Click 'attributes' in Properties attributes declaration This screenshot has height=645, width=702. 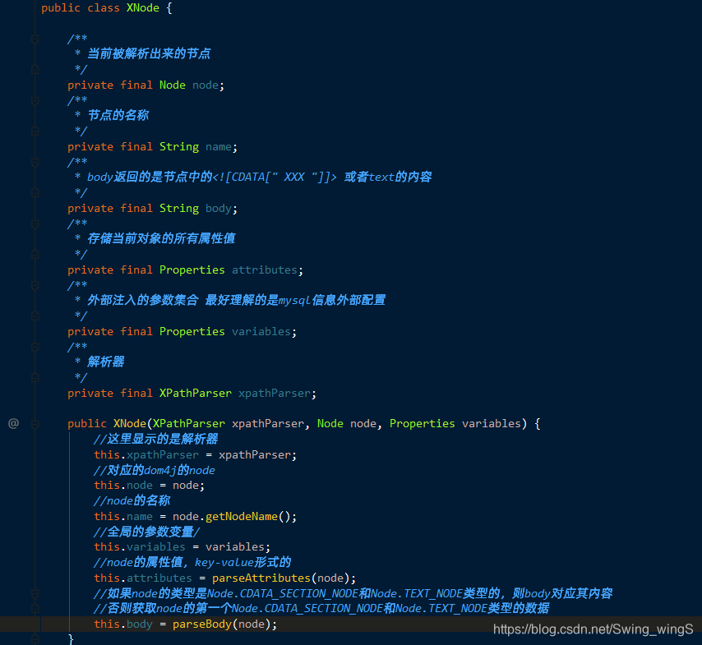click(x=265, y=270)
